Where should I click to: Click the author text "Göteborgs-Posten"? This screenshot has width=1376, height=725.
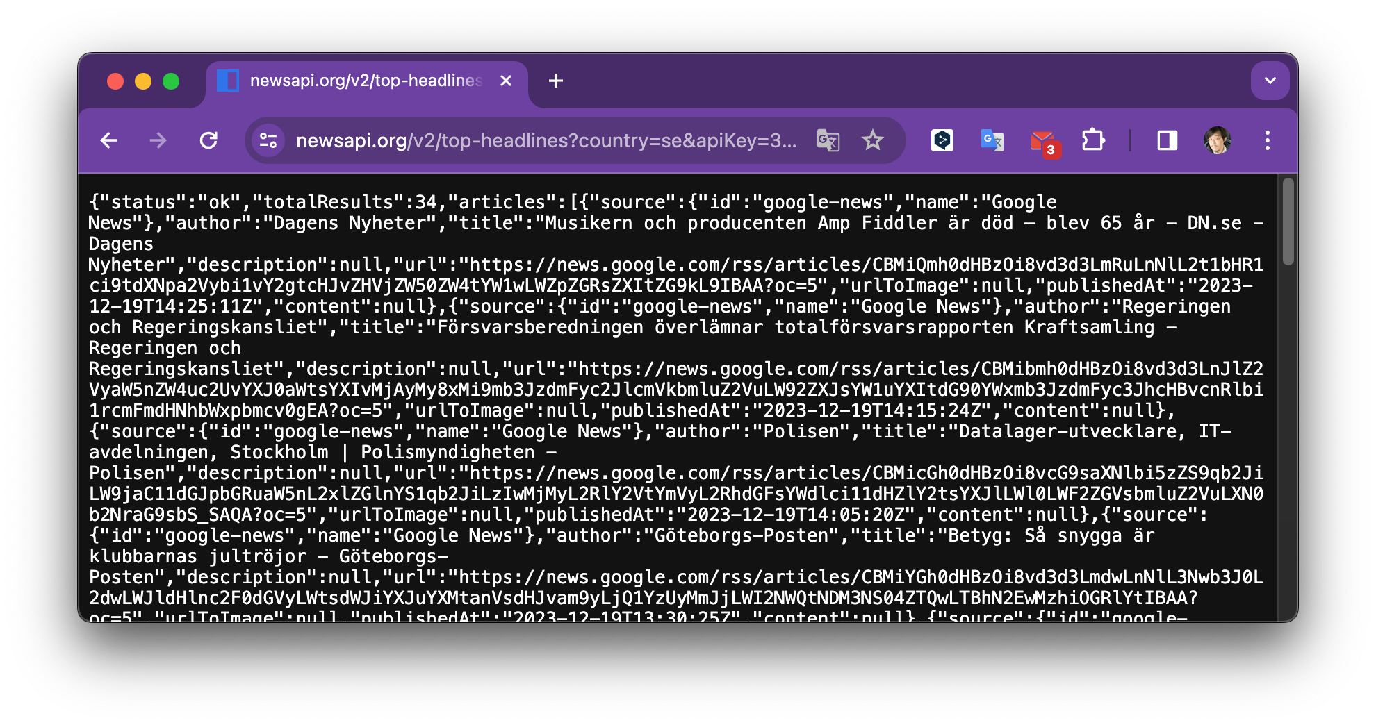[741, 535]
